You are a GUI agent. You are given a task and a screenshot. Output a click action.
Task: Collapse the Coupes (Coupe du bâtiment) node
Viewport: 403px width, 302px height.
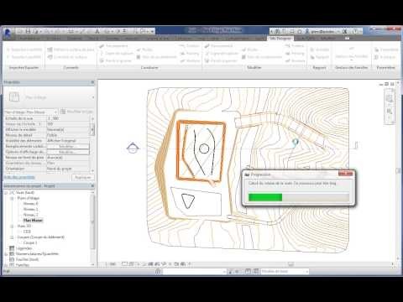(12, 237)
